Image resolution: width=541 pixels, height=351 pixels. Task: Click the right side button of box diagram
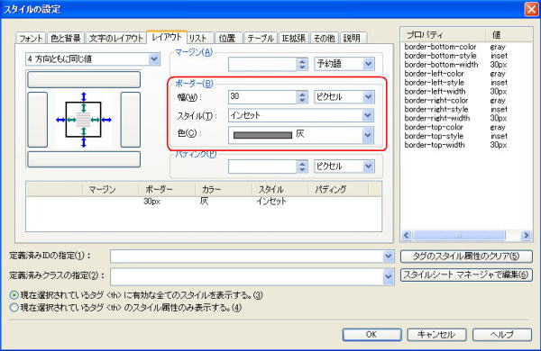(x=131, y=120)
